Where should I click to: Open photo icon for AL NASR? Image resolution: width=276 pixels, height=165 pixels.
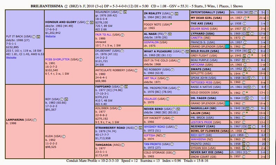click(170, 34)
